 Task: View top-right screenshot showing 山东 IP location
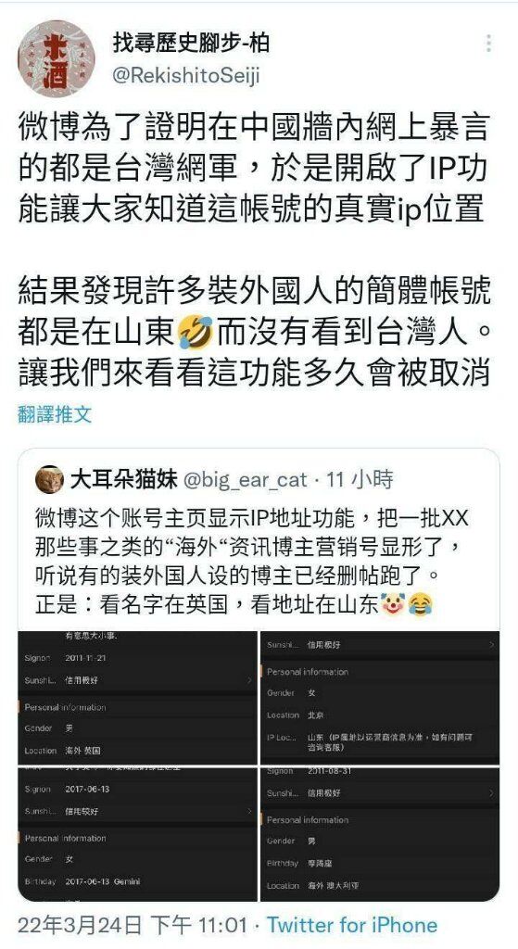point(380,697)
